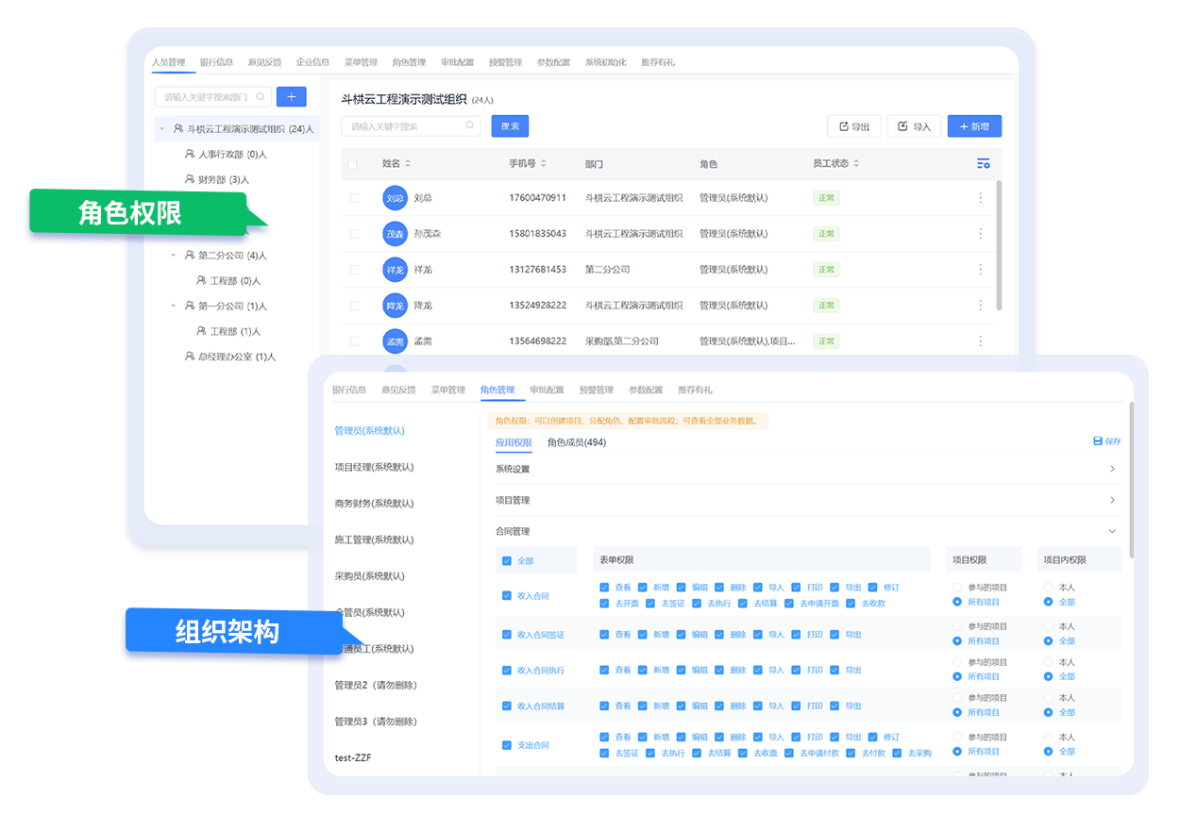Collapse the 合同管理 section
The image size is (1180, 830).
click(1112, 532)
